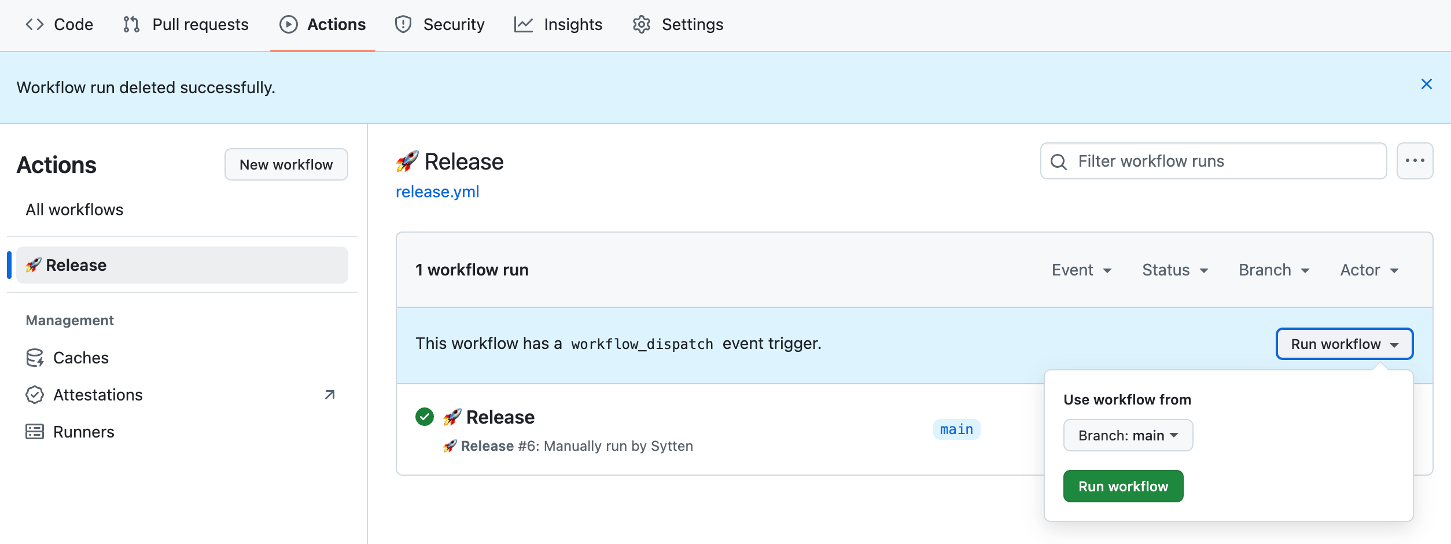Switch to the Code tab
Image resolution: width=1451 pixels, height=544 pixels.
60,24
